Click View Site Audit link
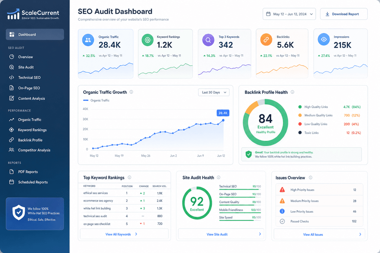Viewport: 380px width, 253px height. pos(217,234)
